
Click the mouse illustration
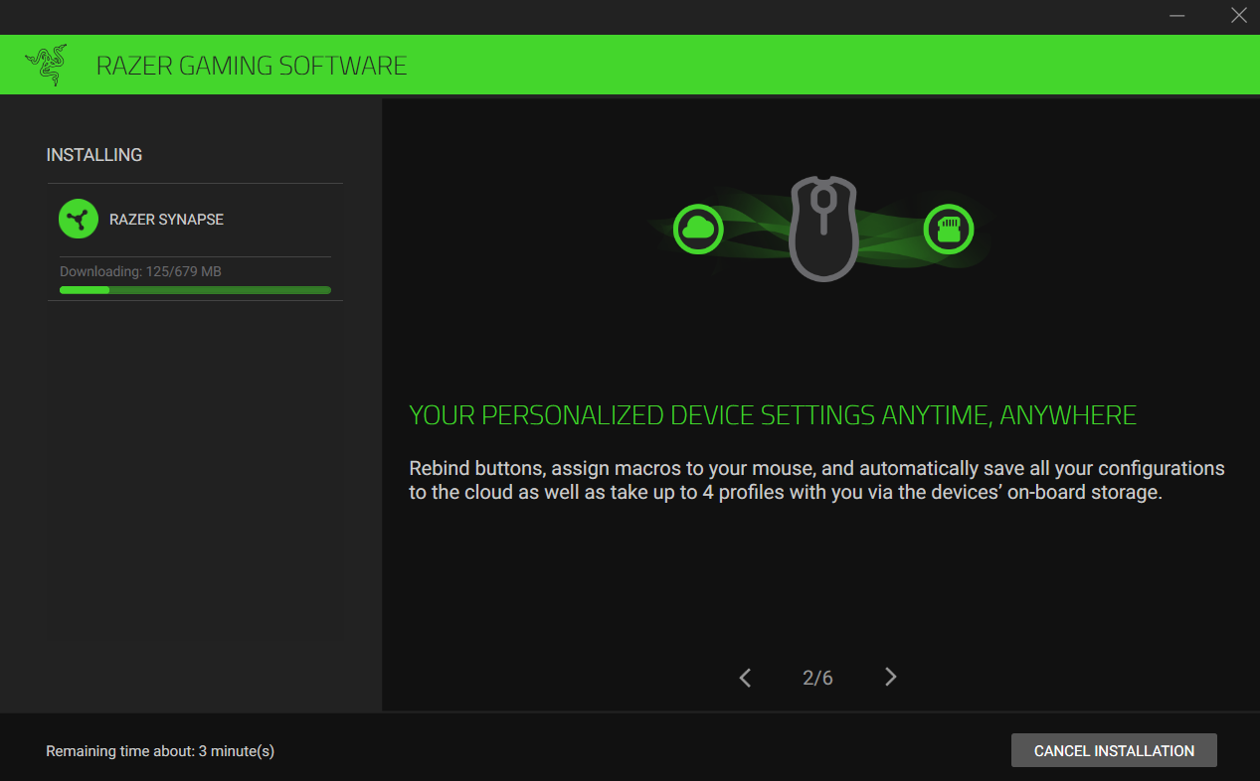(823, 229)
